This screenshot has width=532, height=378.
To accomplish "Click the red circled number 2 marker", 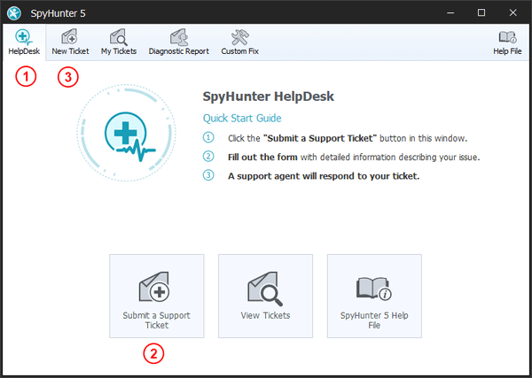I will (x=154, y=354).
